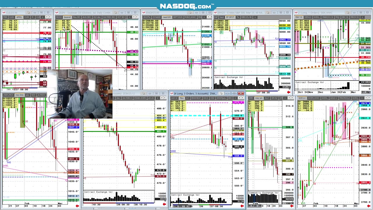Click red scroll arrow on ZCEK corn chart
The height and width of the screenshot is (210, 373).
point(164,204)
